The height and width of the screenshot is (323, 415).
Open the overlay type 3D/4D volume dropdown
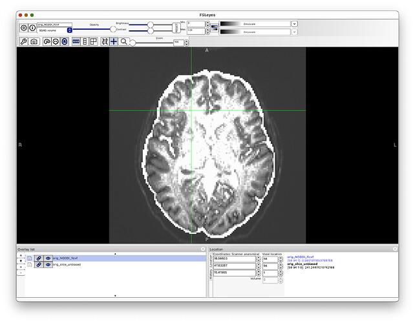coord(54,30)
